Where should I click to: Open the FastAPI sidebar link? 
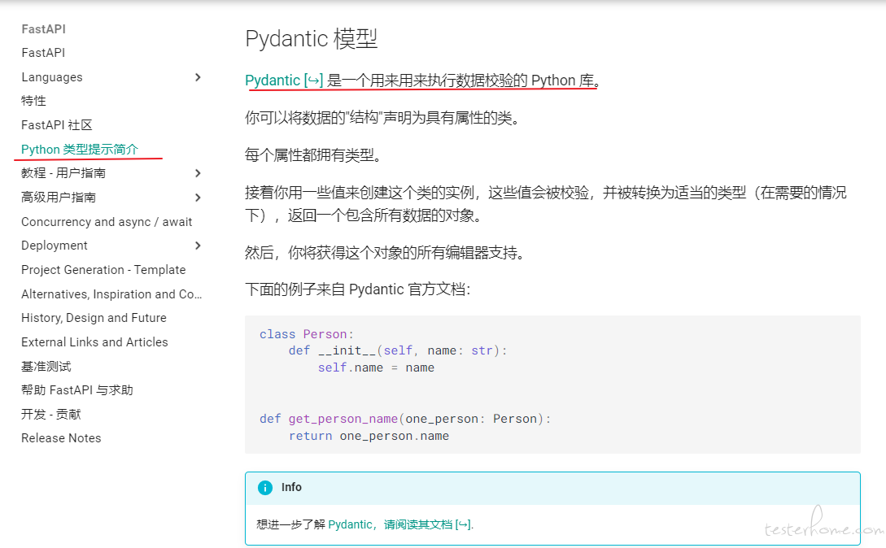(43, 53)
